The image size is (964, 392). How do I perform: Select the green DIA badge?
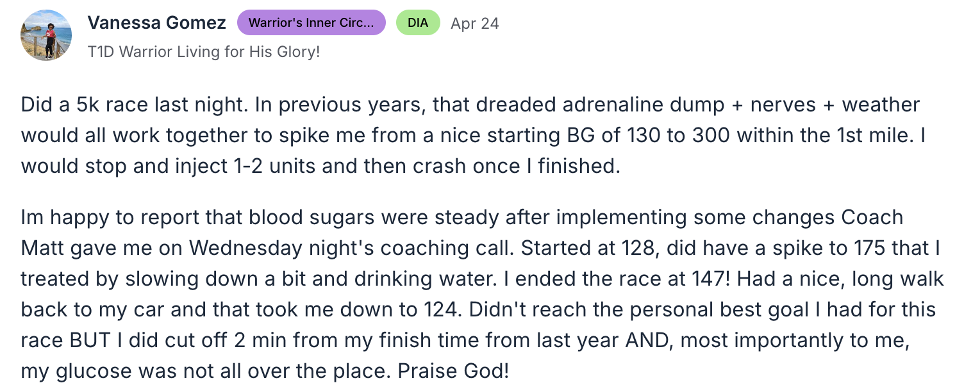[x=418, y=23]
